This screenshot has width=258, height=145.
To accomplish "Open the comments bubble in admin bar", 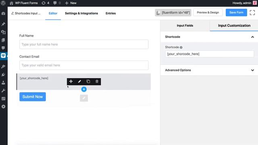I will point(57,3).
